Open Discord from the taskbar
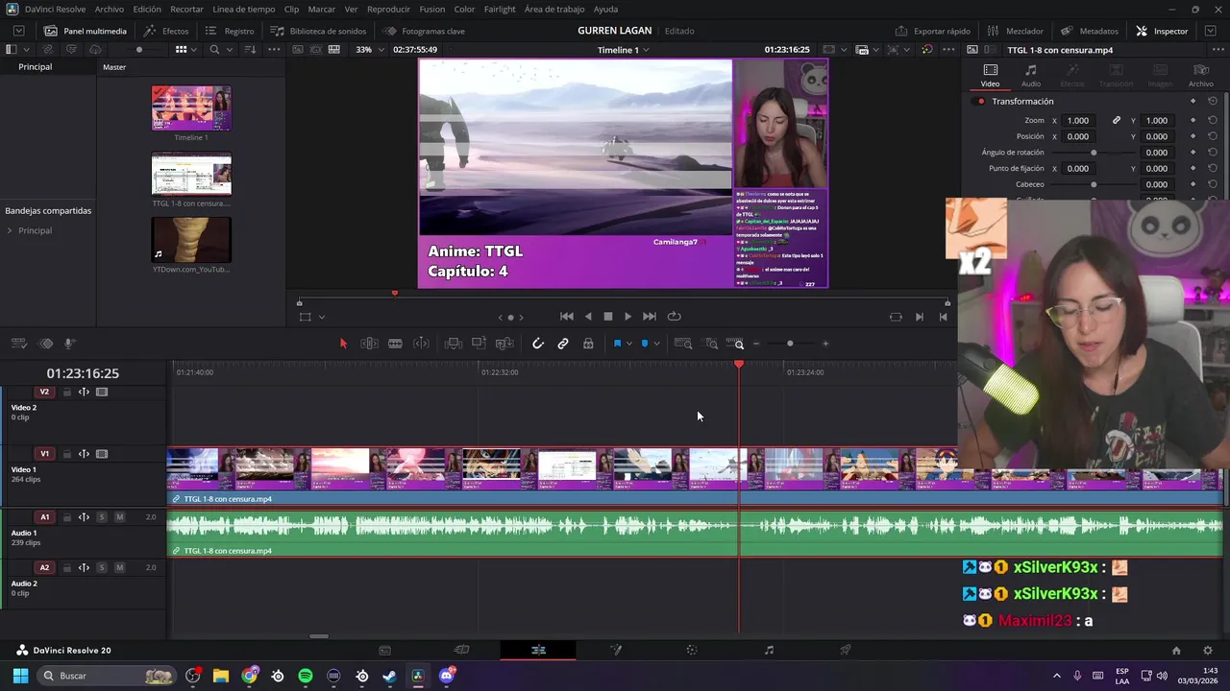 446,676
